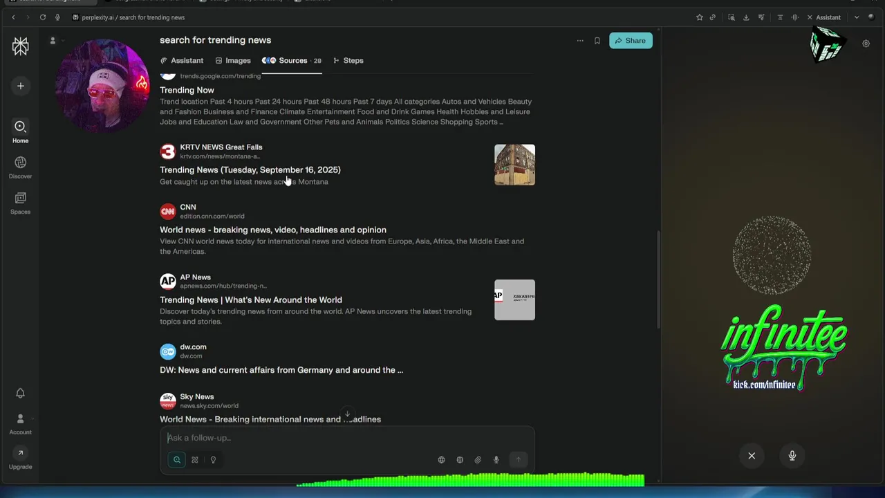Viewport: 885px width, 498px height.
Task: Click the AP News logo icon
Action: point(168,281)
